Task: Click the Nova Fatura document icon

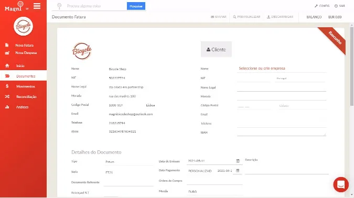Action: (x=7, y=45)
